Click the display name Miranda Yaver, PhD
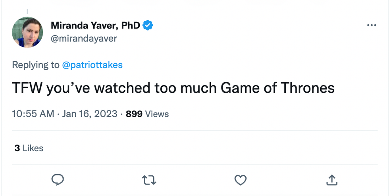The width and height of the screenshot is (389, 196). point(95,26)
